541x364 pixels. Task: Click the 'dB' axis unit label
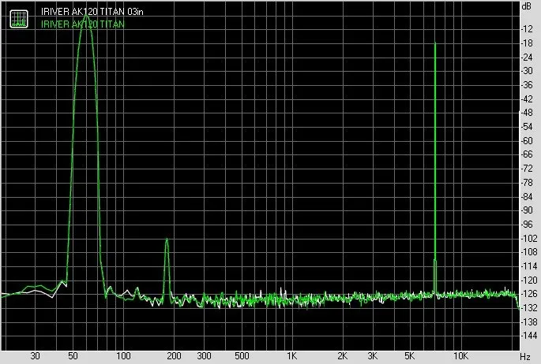pyautogui.click(x=527, y=6)
